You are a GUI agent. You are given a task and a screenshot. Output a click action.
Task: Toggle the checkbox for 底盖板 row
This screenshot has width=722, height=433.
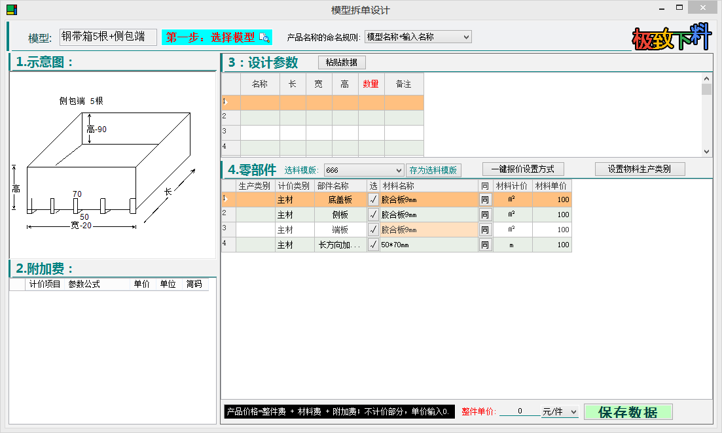tap(373, 199)
